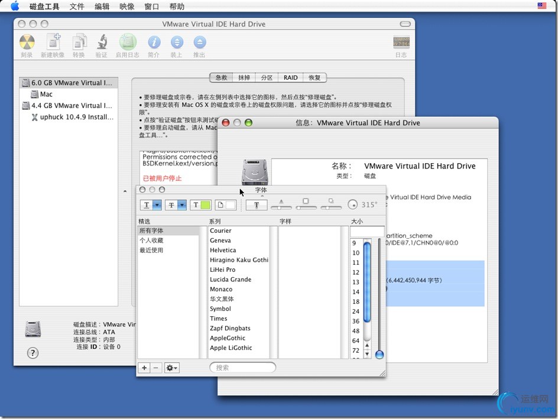Switch to the 抹掉 tab
The image size is (558, 419).
[244, 77]
